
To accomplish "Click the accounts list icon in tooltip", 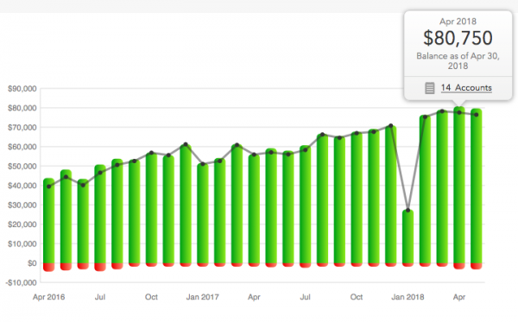I will (429, 88).
